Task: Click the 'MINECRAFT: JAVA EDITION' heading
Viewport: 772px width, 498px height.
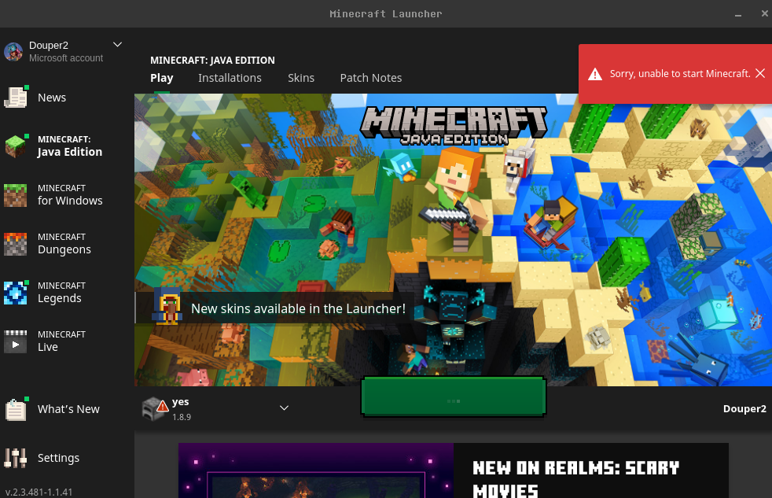Action: coord(212,60)
